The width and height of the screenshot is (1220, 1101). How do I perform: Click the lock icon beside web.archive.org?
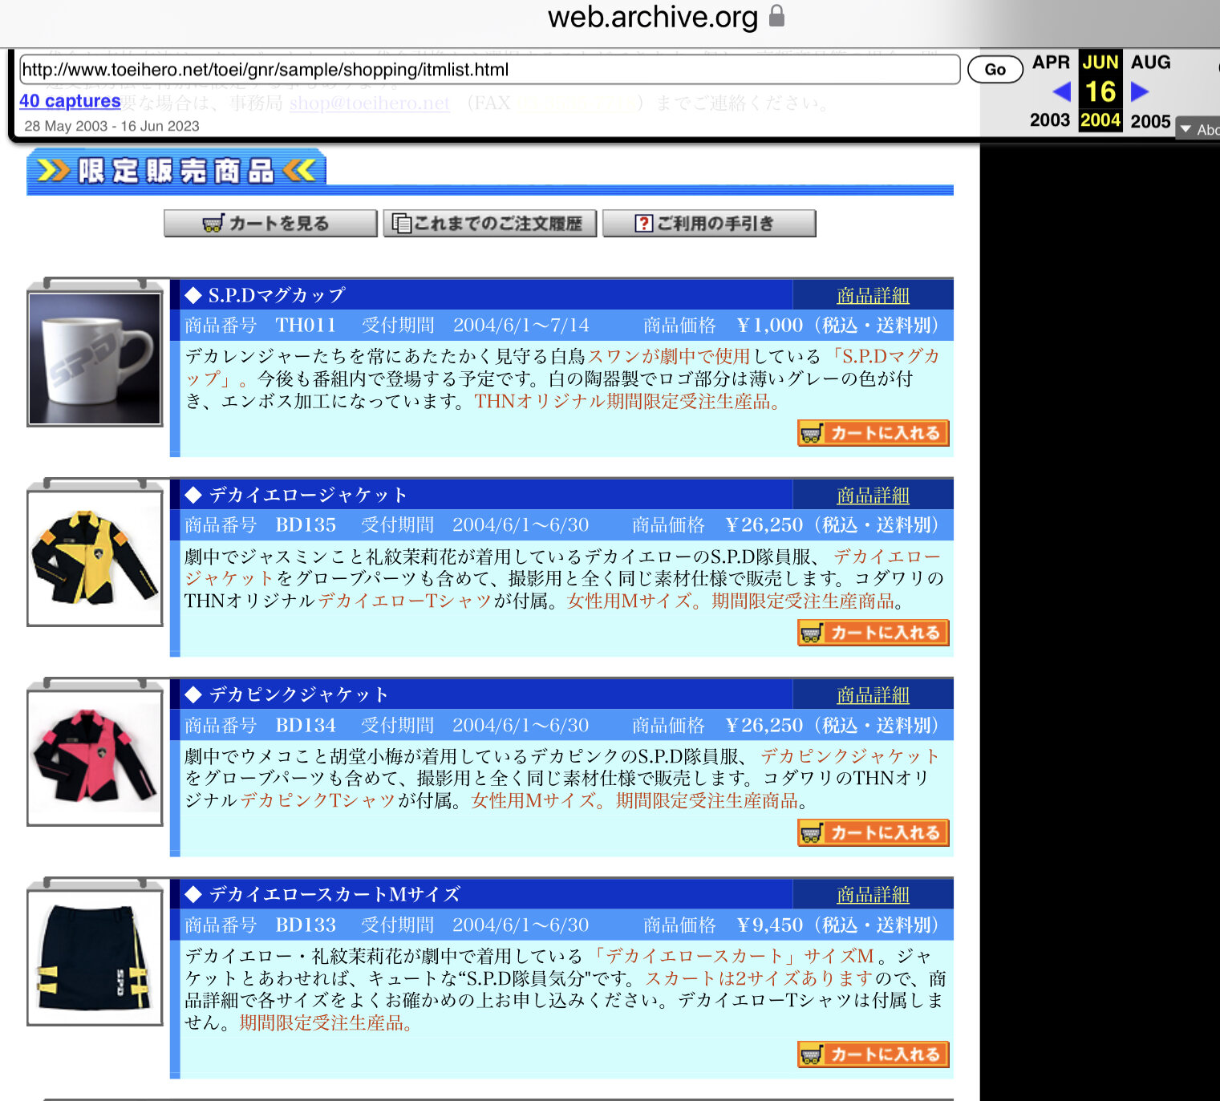[x=776, y=16]
